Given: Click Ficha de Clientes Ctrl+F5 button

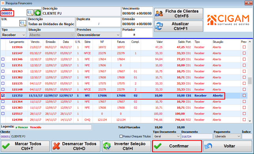Looking at the screenshot, I should [x=179, y=13].
